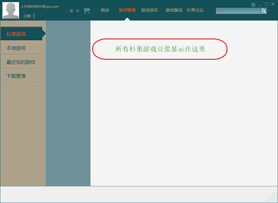278x203 pixels.
Task: Go back with the left arrow icon
Action: pyautogui.click(x=71, y=11)
